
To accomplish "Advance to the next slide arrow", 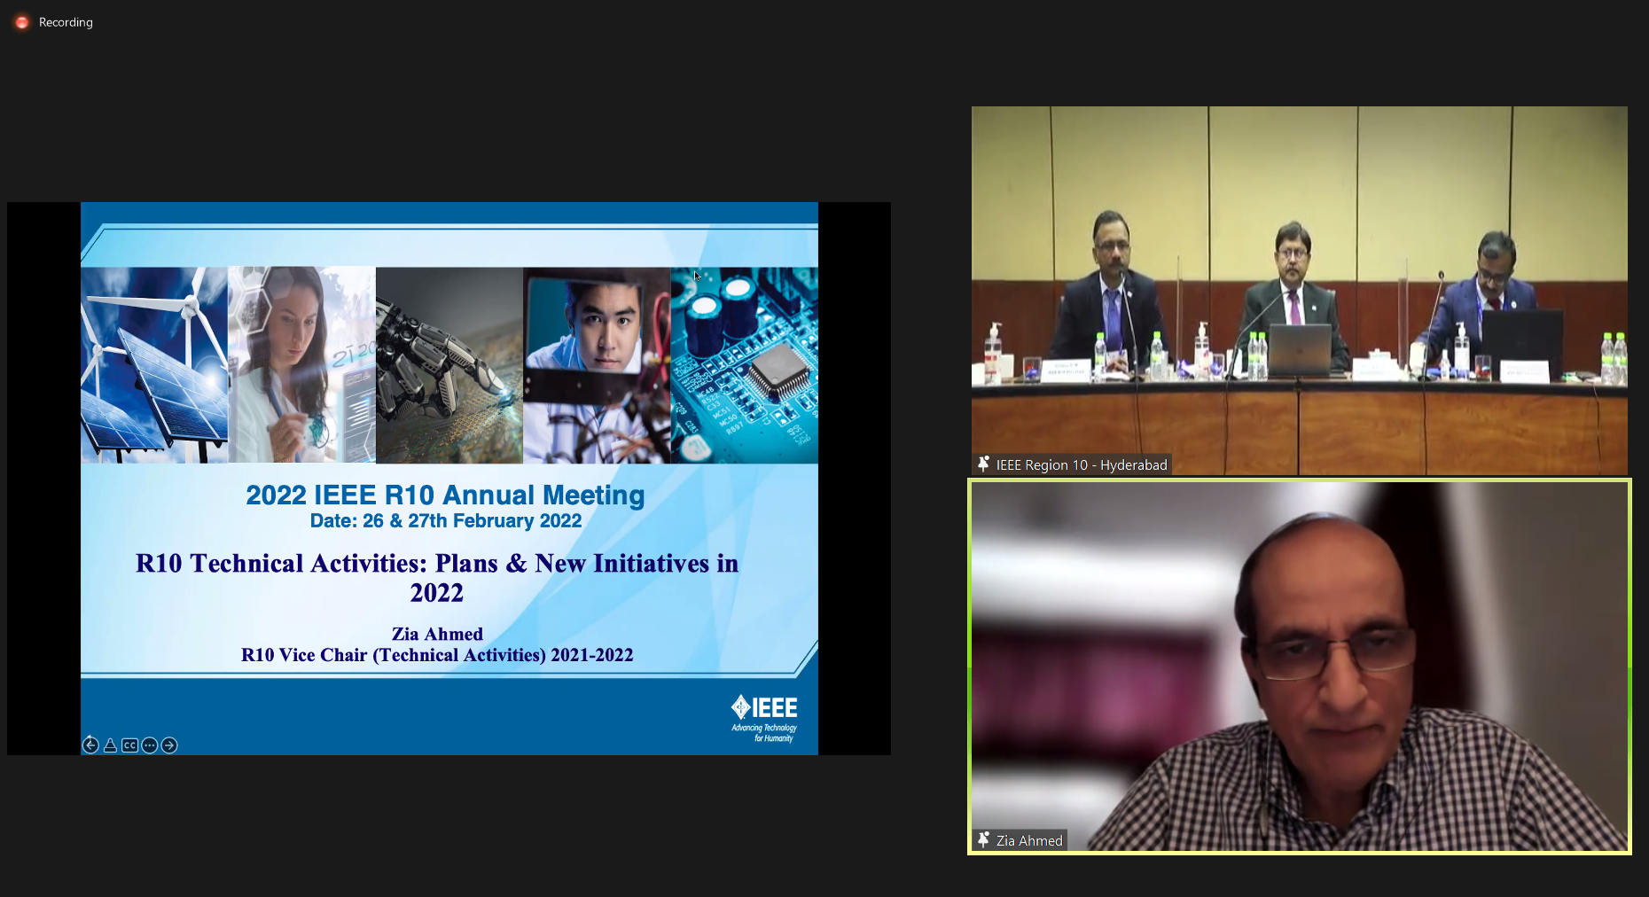I will pos(169,745).
